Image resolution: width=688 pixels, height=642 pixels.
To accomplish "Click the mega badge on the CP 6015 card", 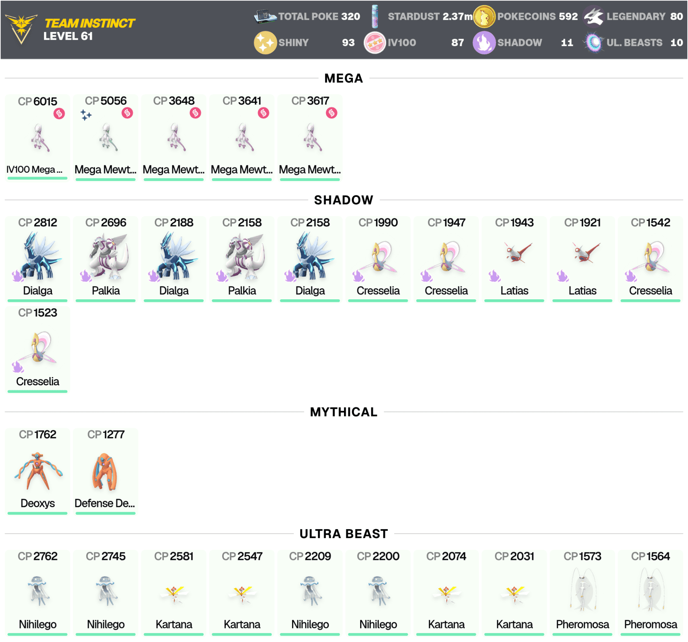I will tap(59, 114).
